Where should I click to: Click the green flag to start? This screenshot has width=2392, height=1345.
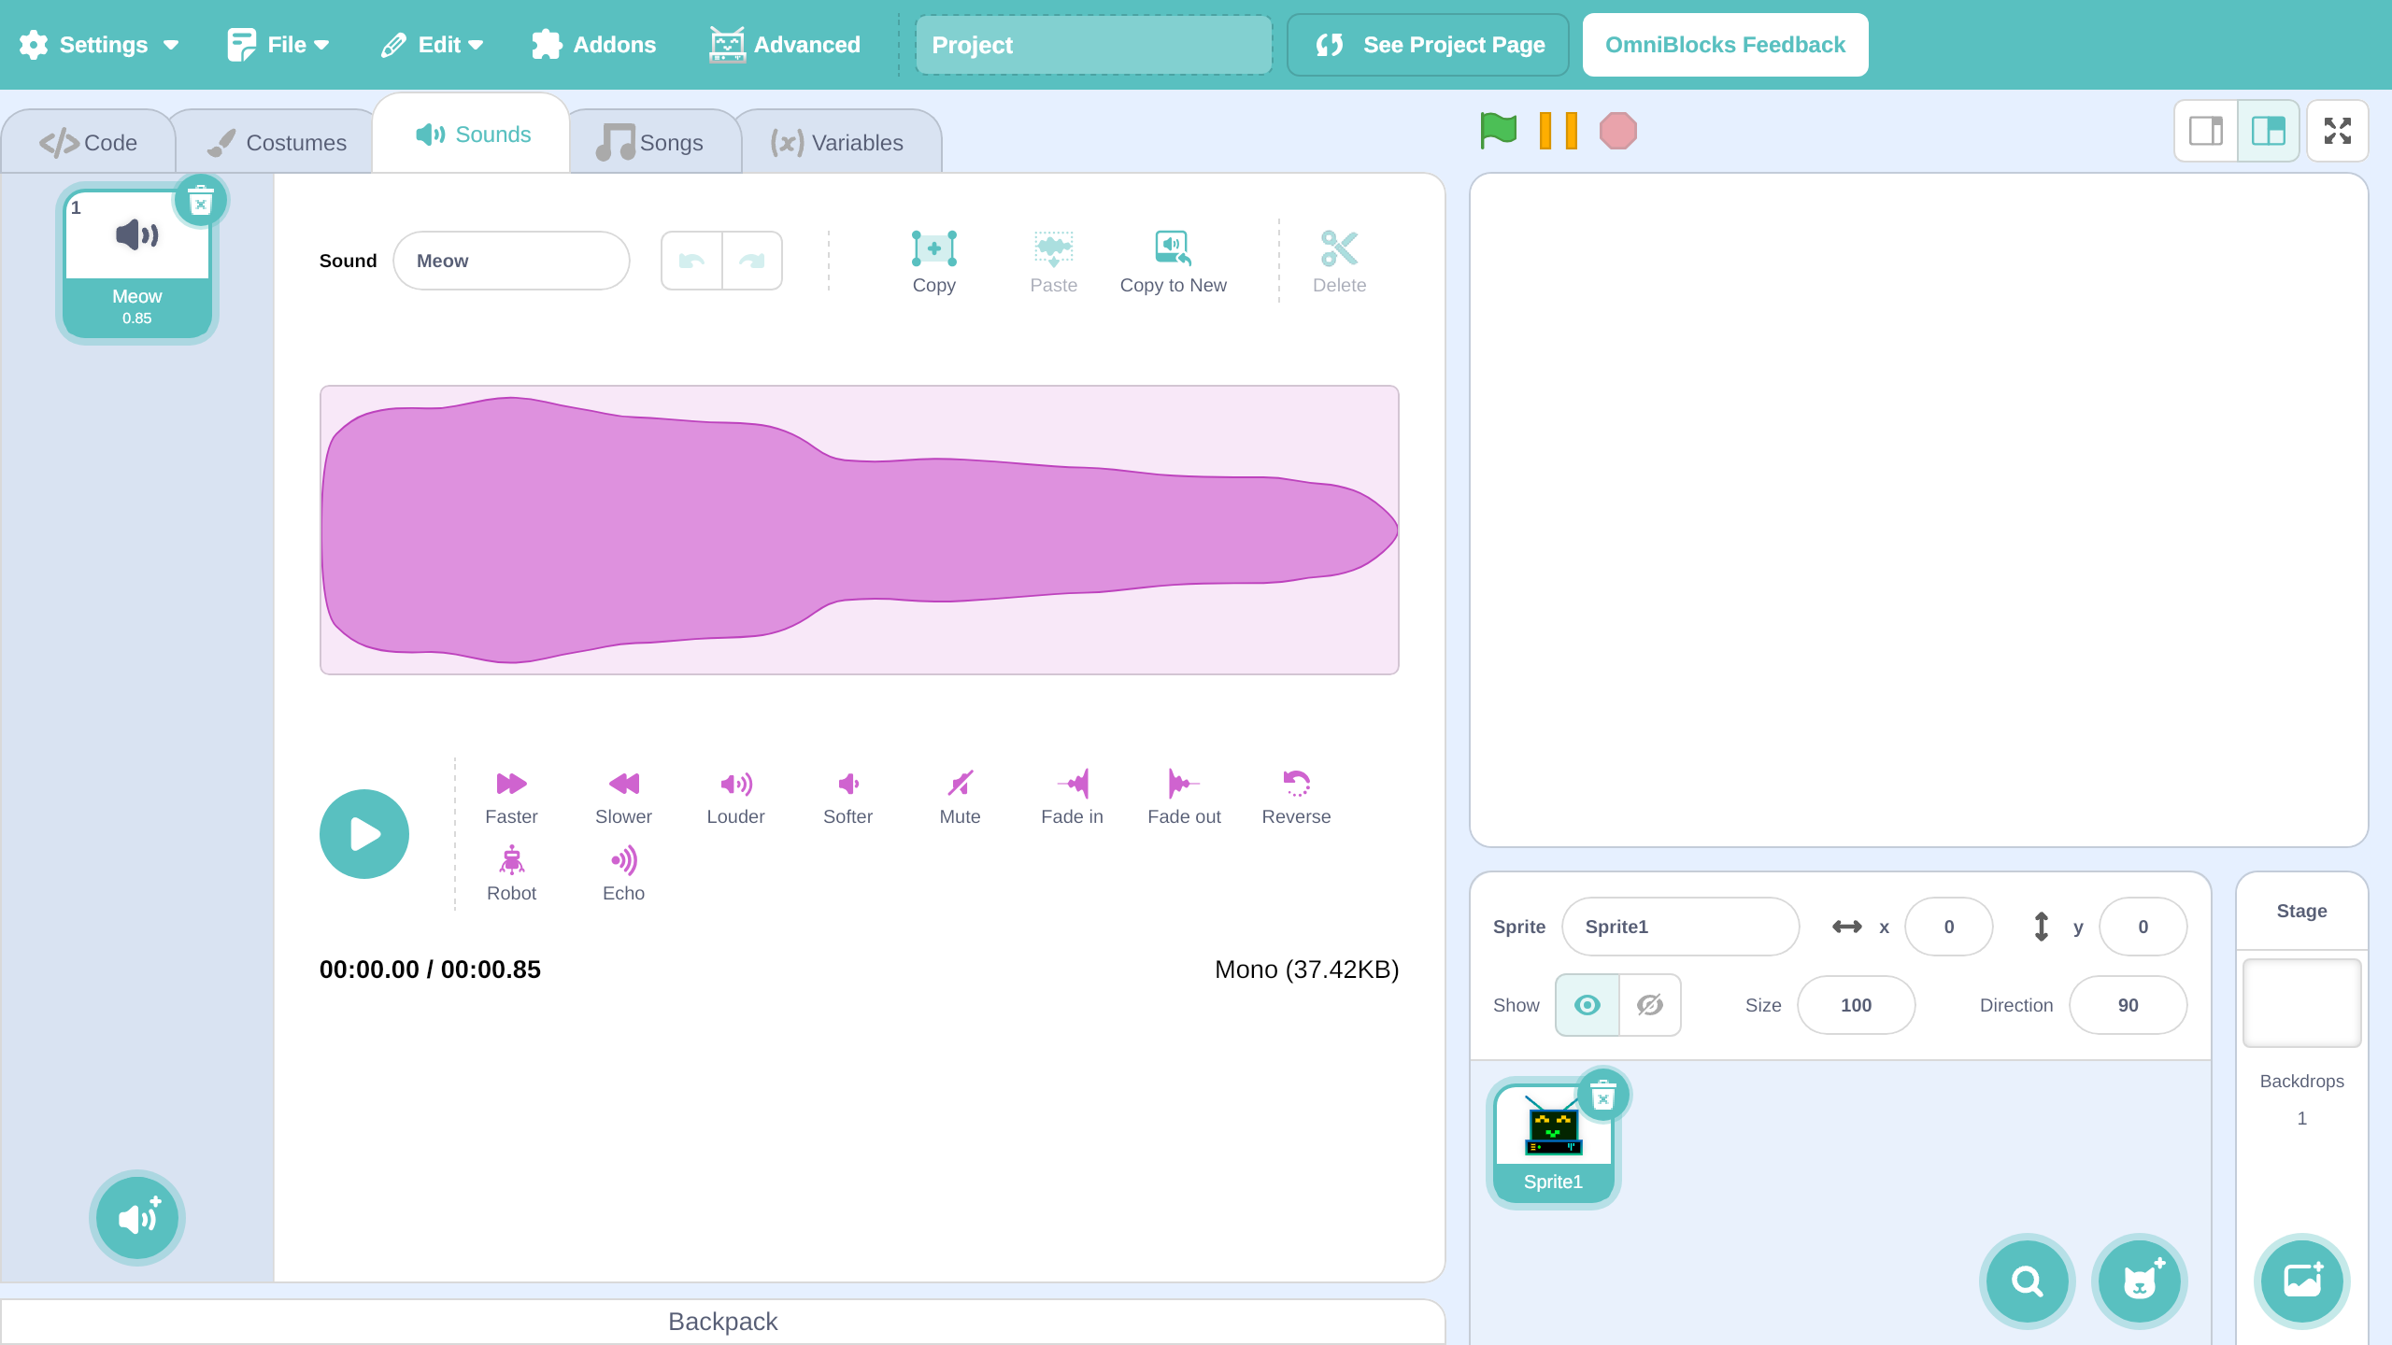point(1498,131)
